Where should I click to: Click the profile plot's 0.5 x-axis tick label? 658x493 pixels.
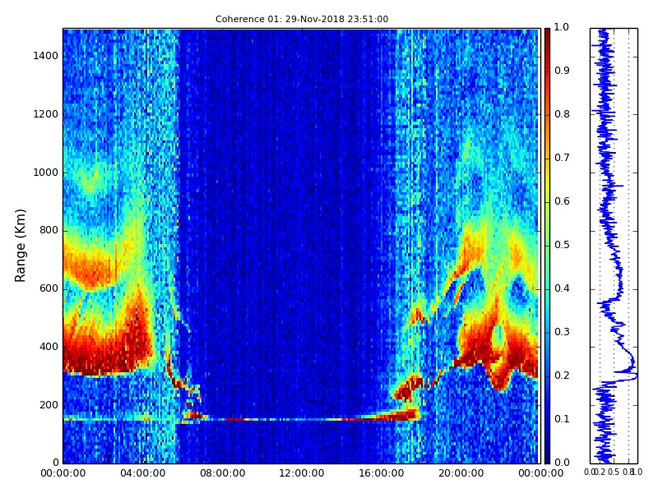pyautogui.click(x=614, y=472)
